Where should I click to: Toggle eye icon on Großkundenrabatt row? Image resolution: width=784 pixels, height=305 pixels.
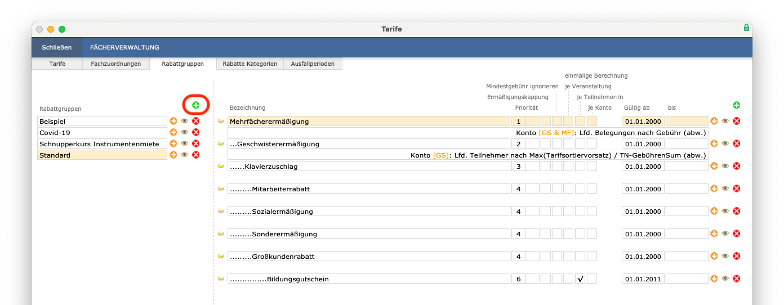click(725, 256)
